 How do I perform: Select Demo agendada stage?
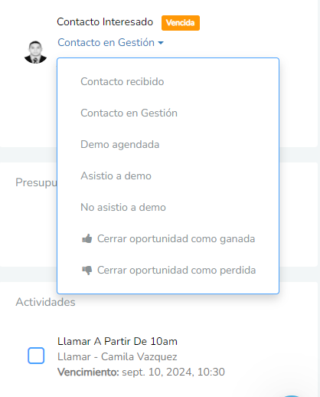[x=168, y=144]
